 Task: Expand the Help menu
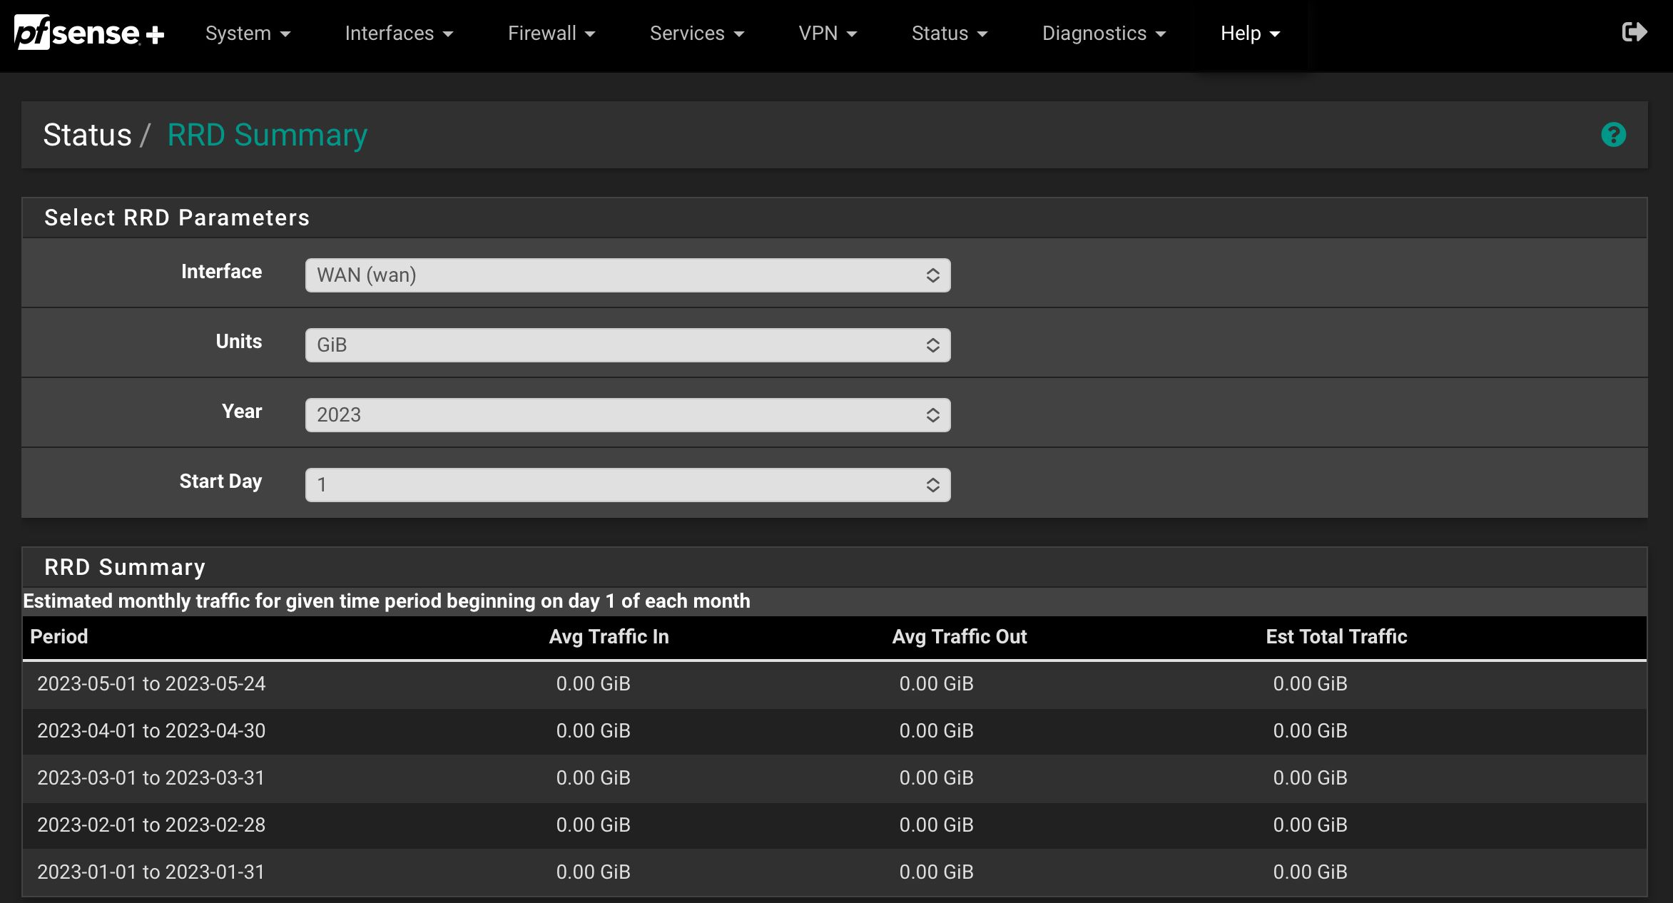[1249, 34]
